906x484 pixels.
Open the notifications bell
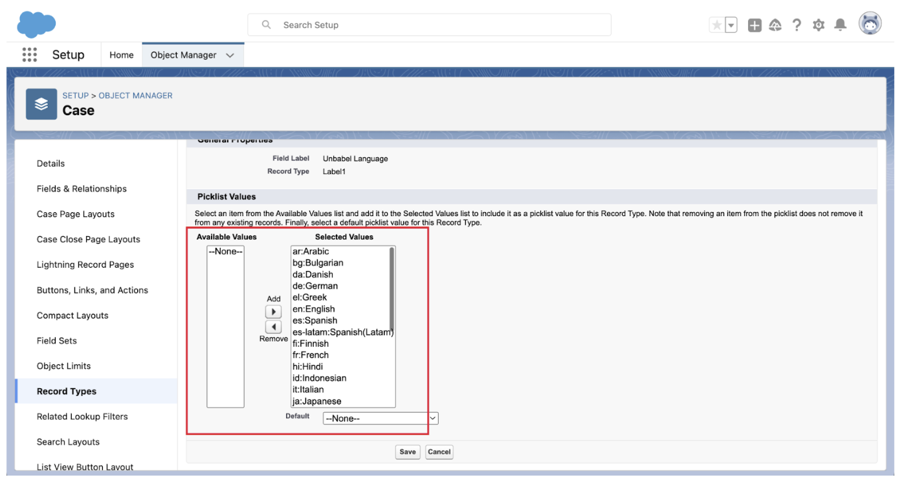coord(840,25)
